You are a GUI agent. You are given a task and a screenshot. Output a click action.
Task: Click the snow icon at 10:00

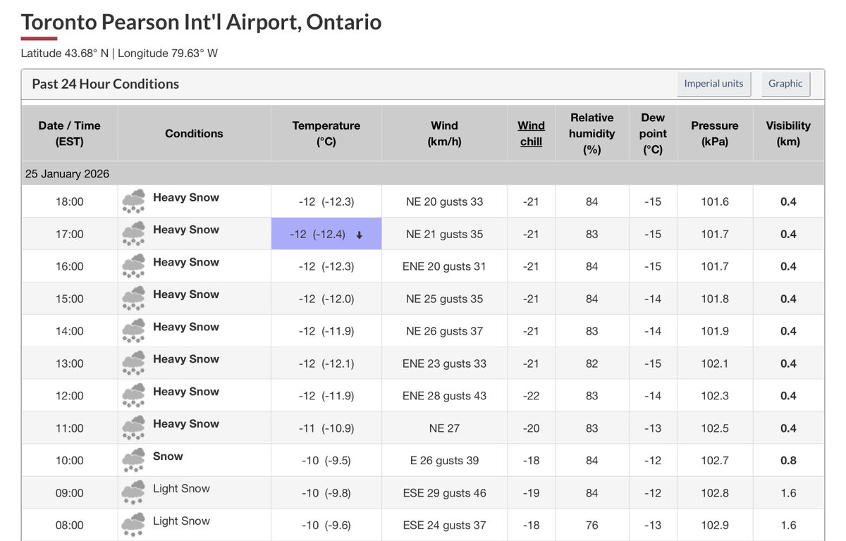(133, 460)
